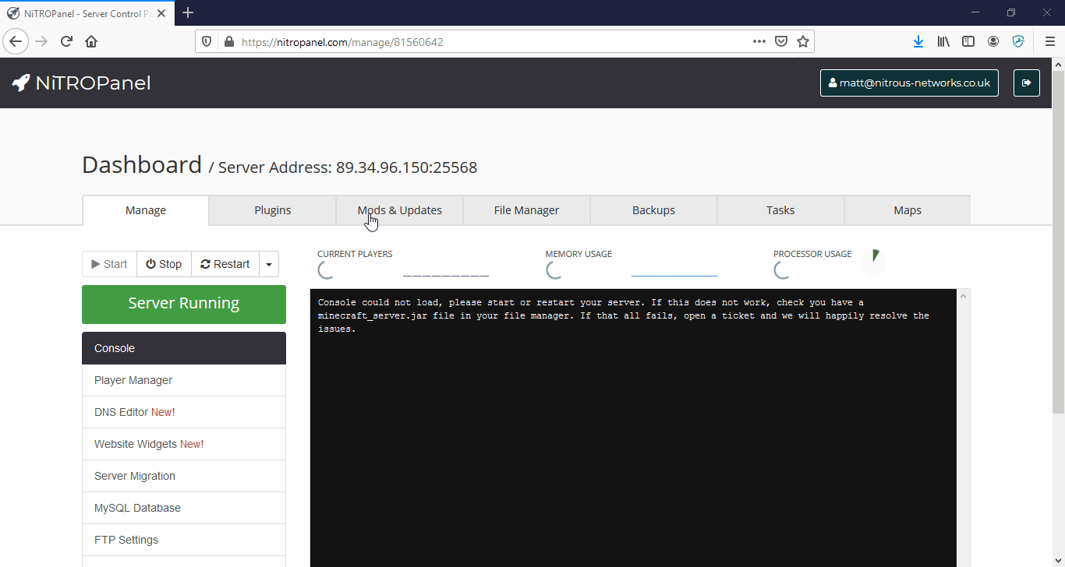The height and width of the screenshot is (567, 1065).
Task: Select Console in the sidebar
Action: 184,348
